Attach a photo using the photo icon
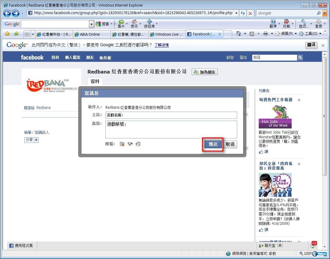Screen dimensions: 330x259 (122, 144)
